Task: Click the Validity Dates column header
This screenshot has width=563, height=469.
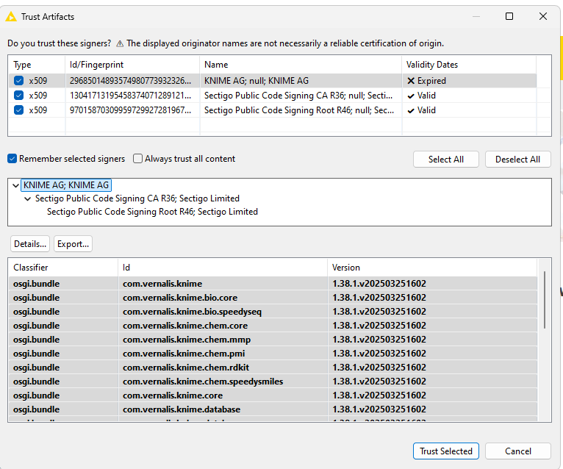Action: 469,65
